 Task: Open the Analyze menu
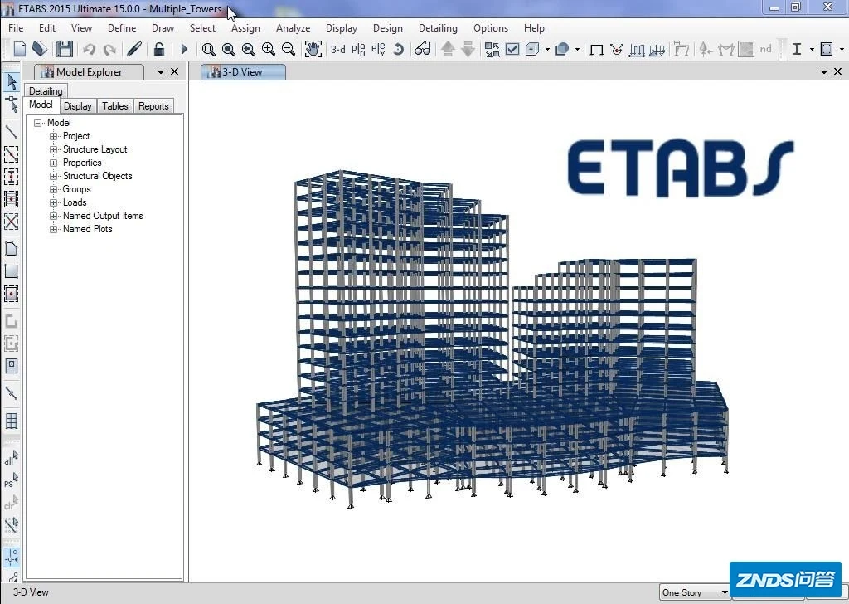(293, 28)
